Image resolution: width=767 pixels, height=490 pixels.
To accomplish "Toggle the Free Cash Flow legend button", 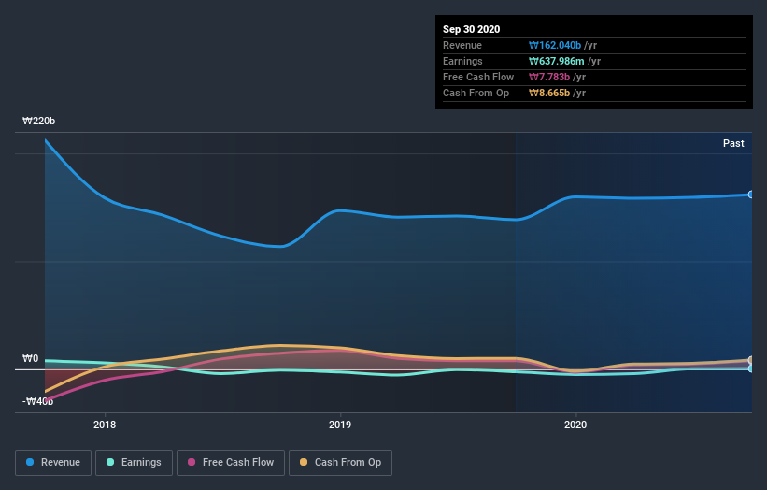I will 231,463.
